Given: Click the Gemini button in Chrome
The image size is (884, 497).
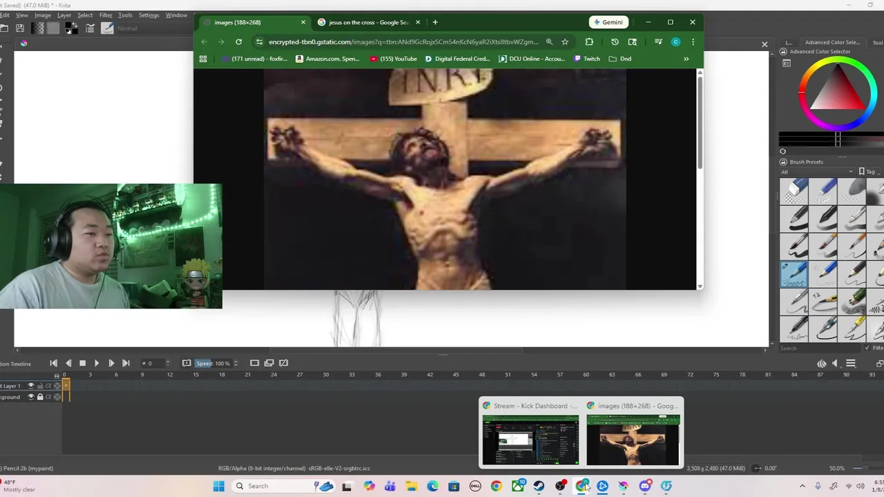Looking at the screenshot, I should 608,22.
